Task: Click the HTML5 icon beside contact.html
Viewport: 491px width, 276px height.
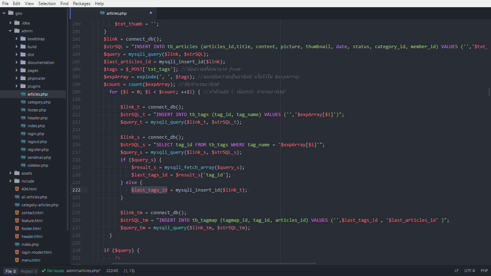Action: tap(17, 213)
